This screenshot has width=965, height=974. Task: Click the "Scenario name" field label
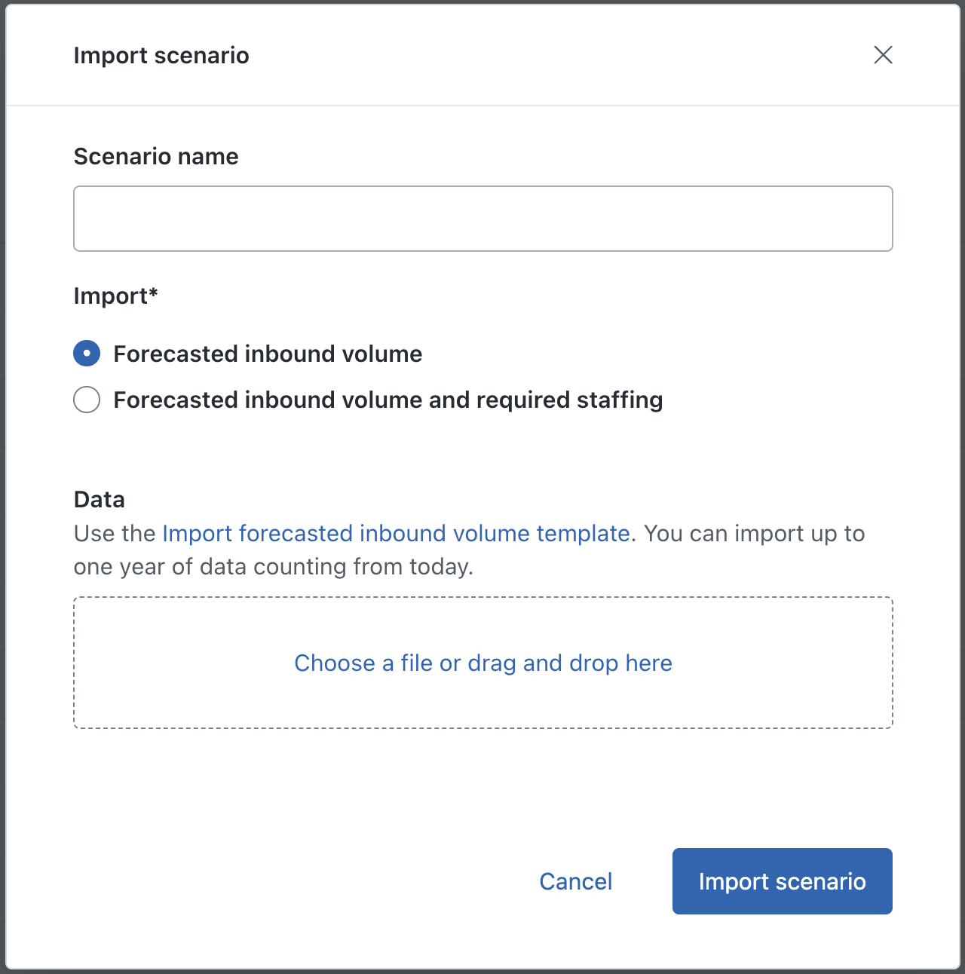coord(156,157)
